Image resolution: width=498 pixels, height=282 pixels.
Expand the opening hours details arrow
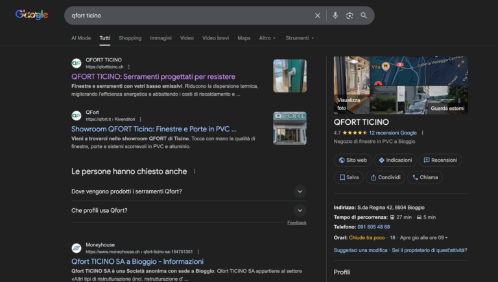point(447,238)
